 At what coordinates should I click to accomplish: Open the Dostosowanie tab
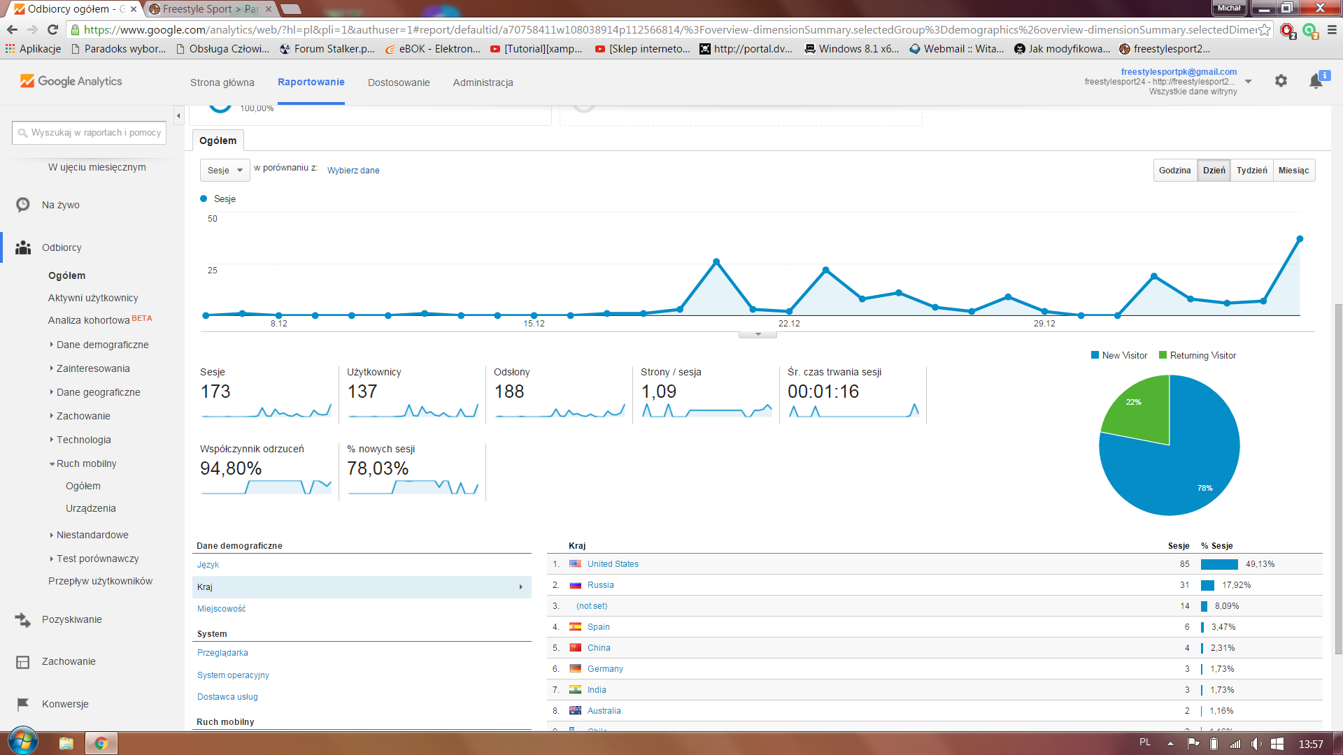pos(399,82)
